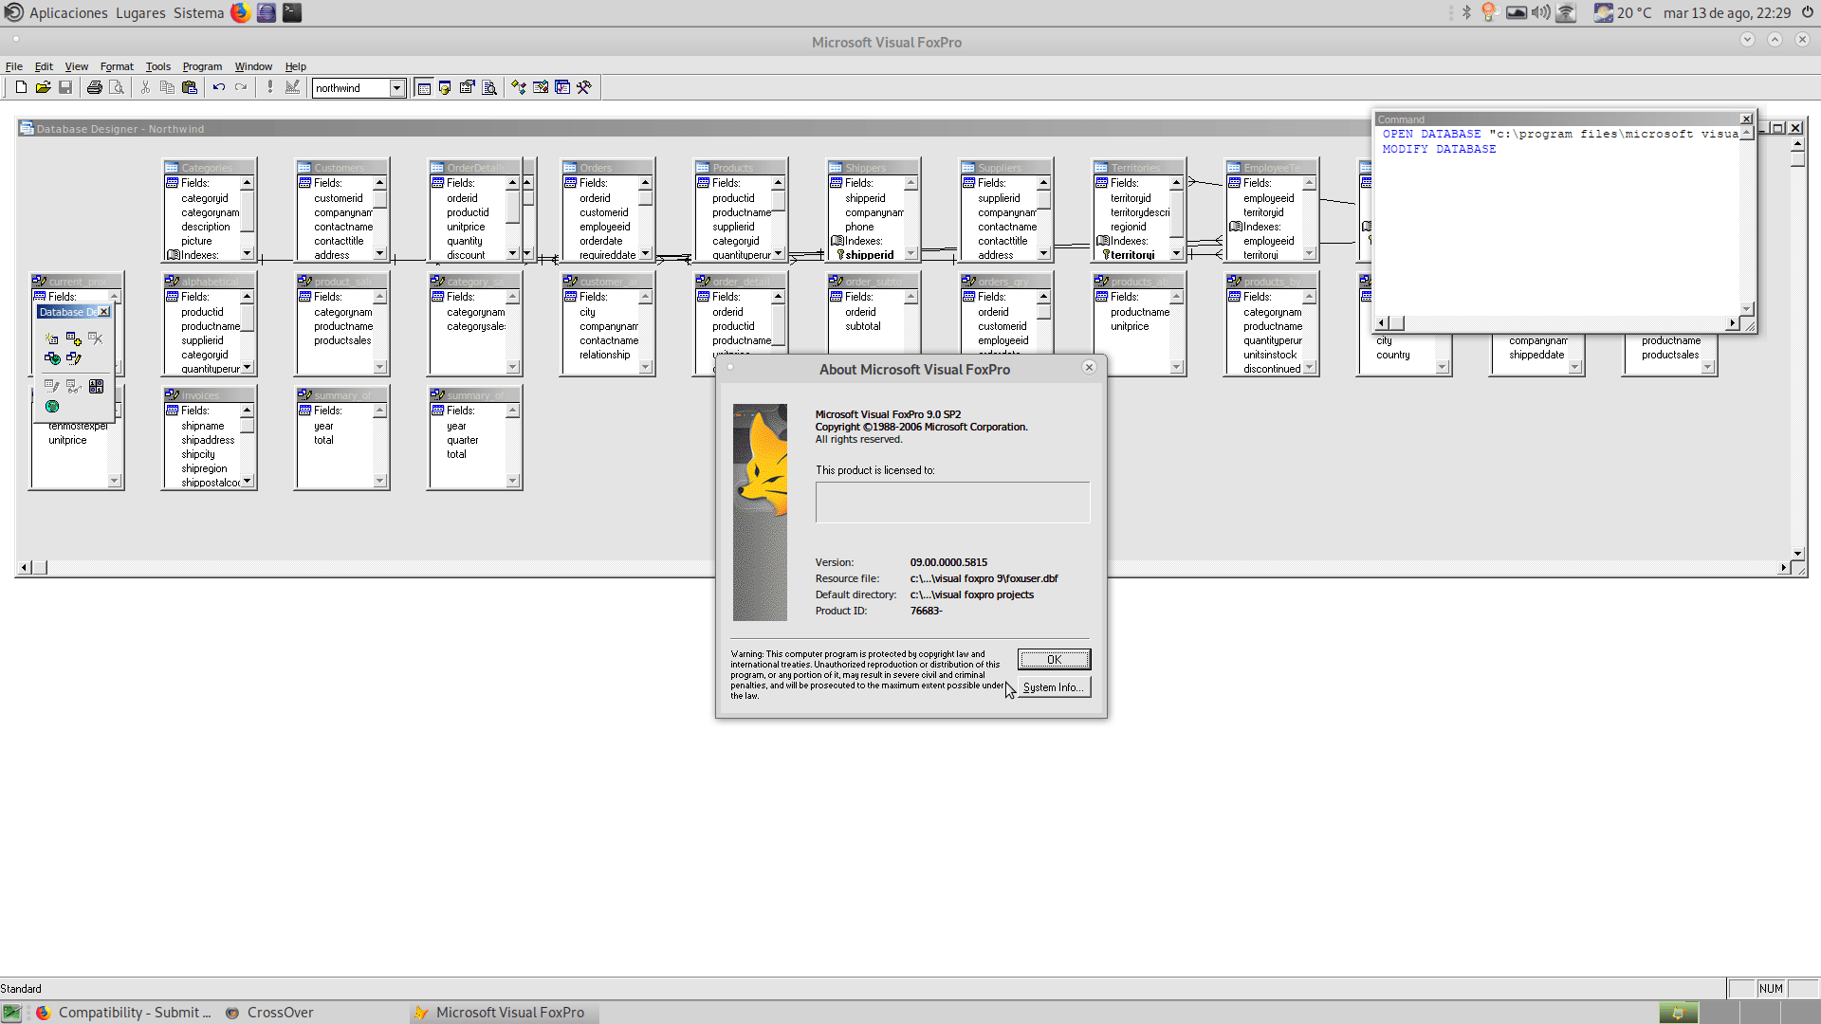Open the Aplicaciones system menu
The width and height of the screenshot is (1821, 1024).
68,12
